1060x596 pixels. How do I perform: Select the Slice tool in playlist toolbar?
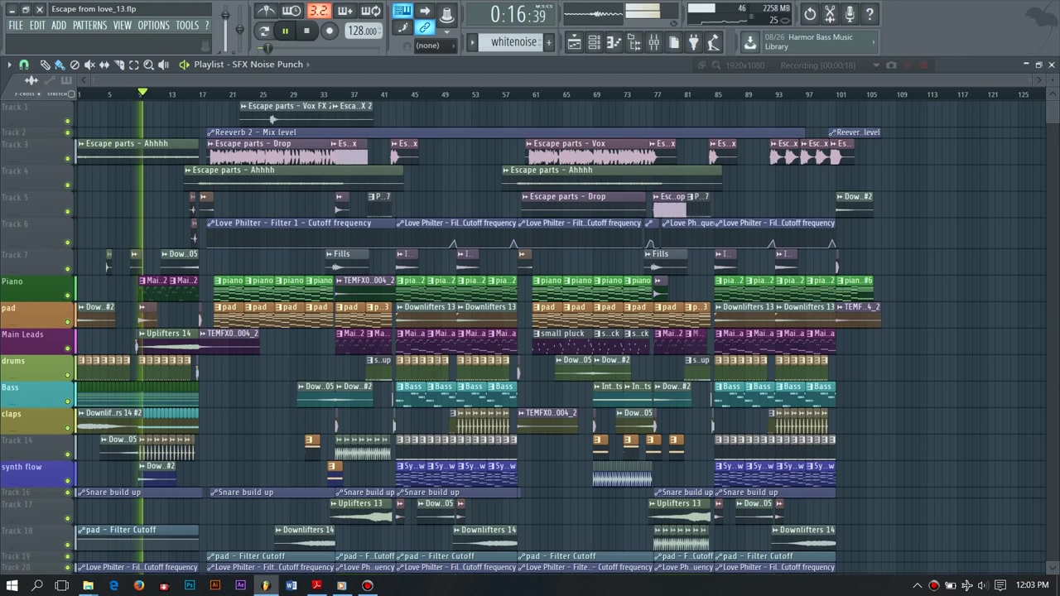point(119,65)
